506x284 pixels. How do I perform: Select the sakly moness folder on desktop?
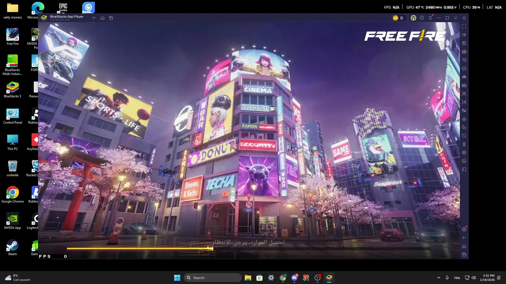click(13, 11)
